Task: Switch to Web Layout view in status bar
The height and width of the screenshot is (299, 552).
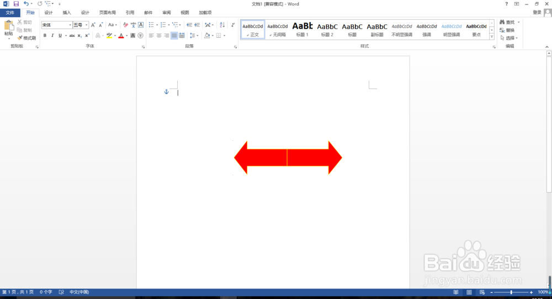Action: 482,292
